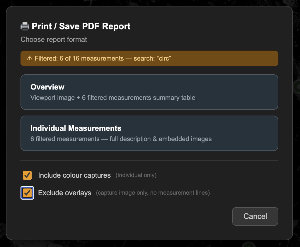The width and height of the screenshot is (300, 247).
Task: Click the "full description & embedded images" text
Action: pos(161,139)
